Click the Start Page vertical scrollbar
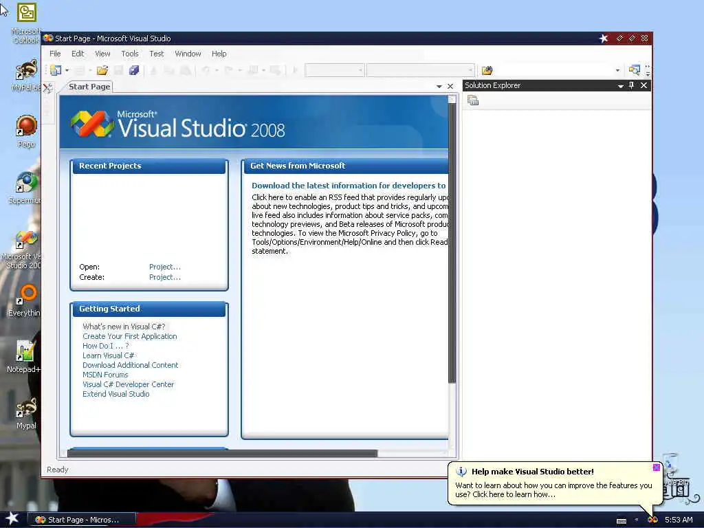 (x=452, y=243)
